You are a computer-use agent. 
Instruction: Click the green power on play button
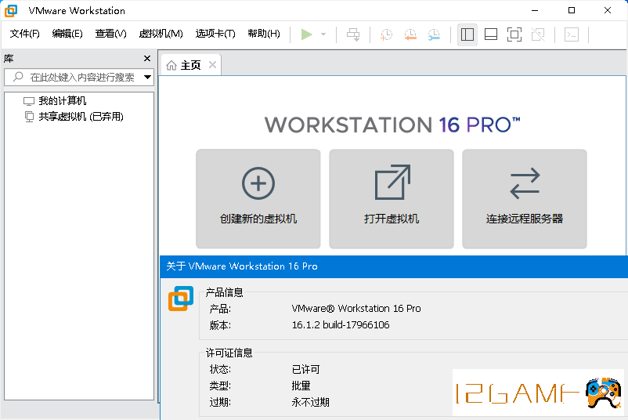(306, 34)
